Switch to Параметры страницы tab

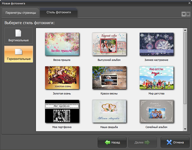(21, 13)
